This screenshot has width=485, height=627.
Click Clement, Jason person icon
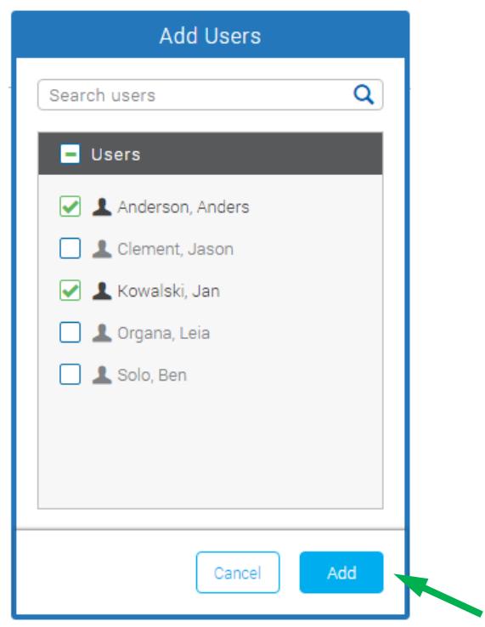click(x=102, y=249)
